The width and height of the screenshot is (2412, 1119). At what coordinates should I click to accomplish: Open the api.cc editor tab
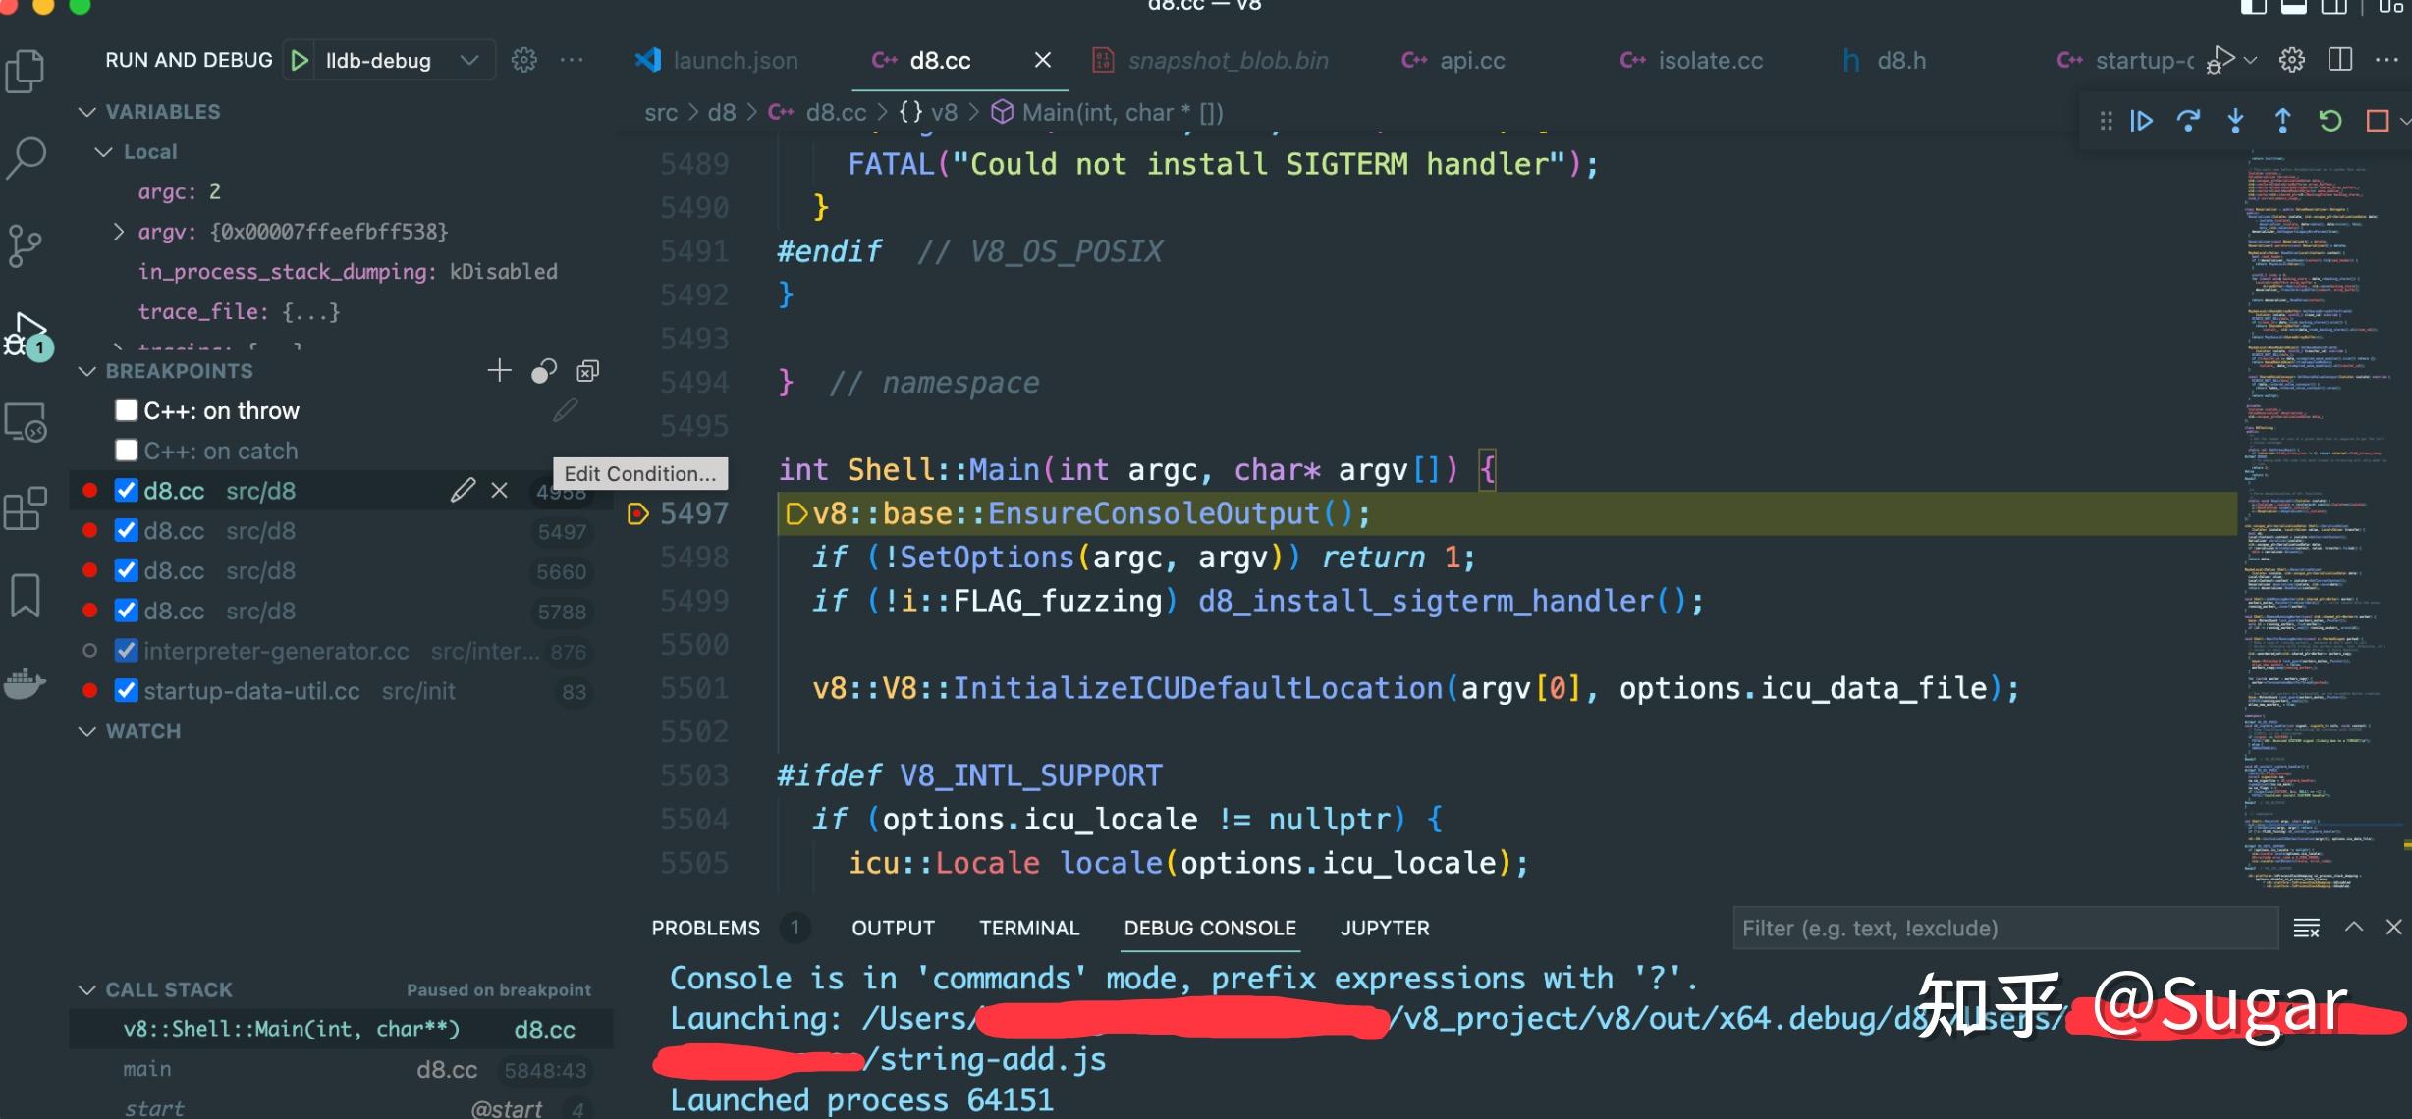click(x=1471, y=60)
